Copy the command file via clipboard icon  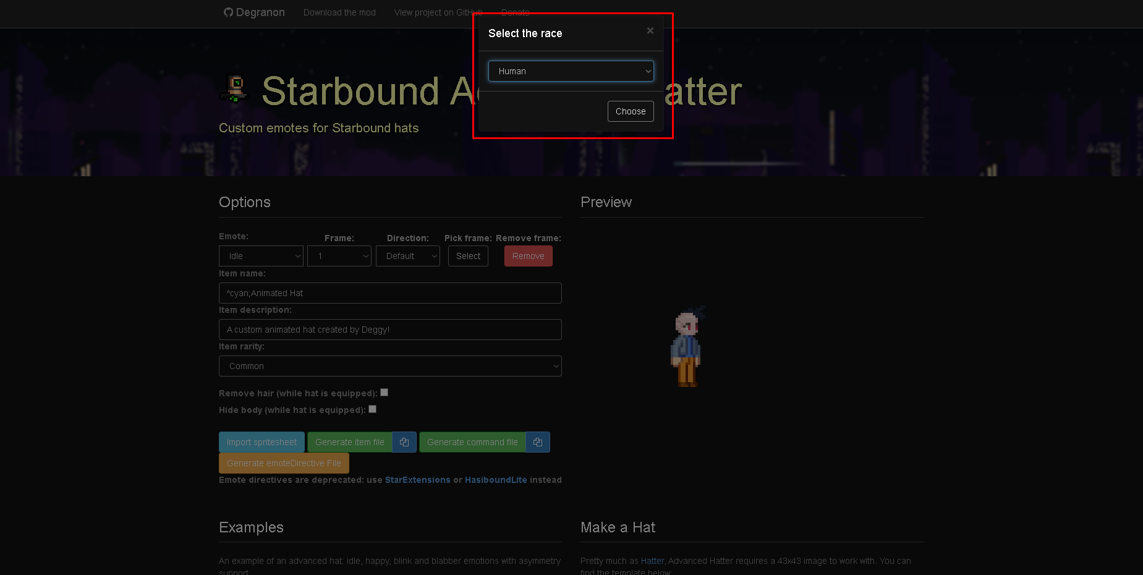(538, 442)
